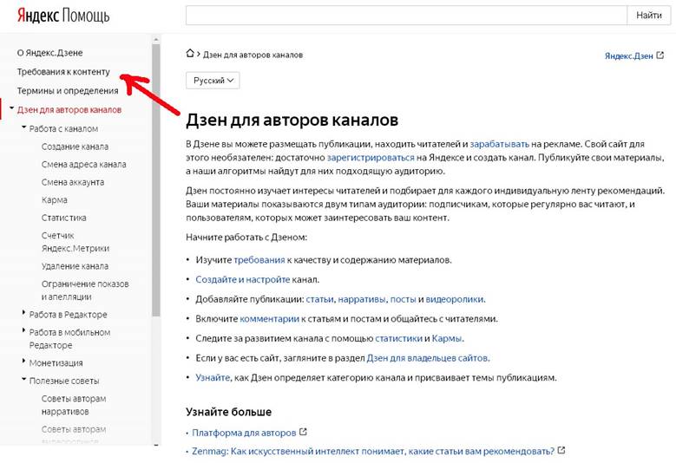The height and width of the screenshot is (463, 676).
Task: Open the Статистика item in sidebar
Action: [63, 218]
